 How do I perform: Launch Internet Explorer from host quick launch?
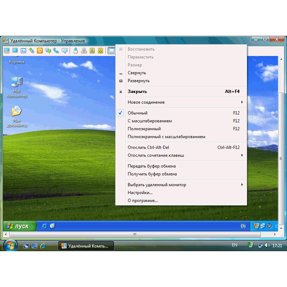point(43,246)
